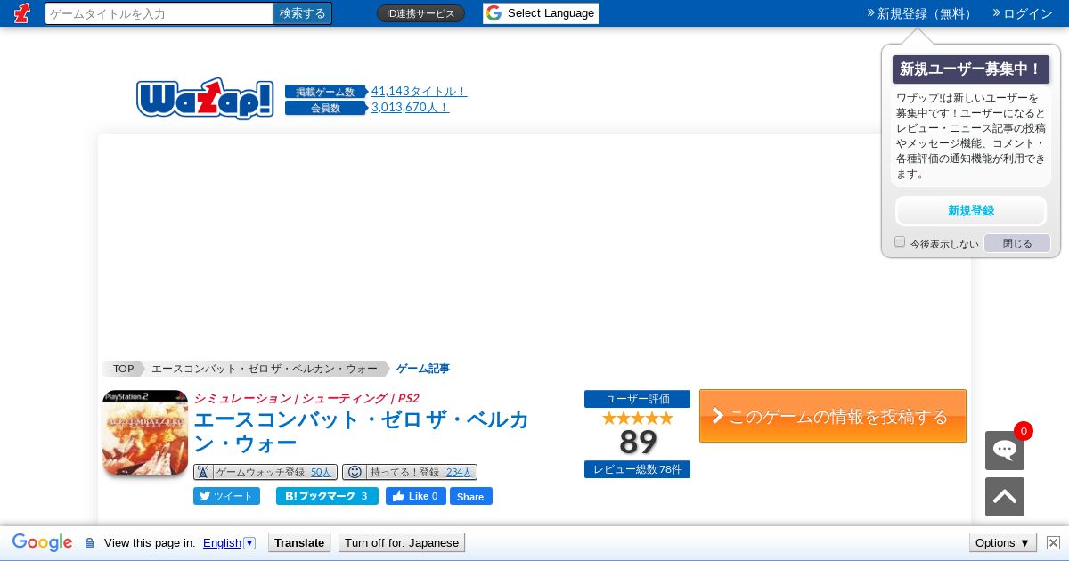Screen dimensions: 1069x561
Task: Click このゲームの情報を投稿する orange button
Action: click(833, 416)
